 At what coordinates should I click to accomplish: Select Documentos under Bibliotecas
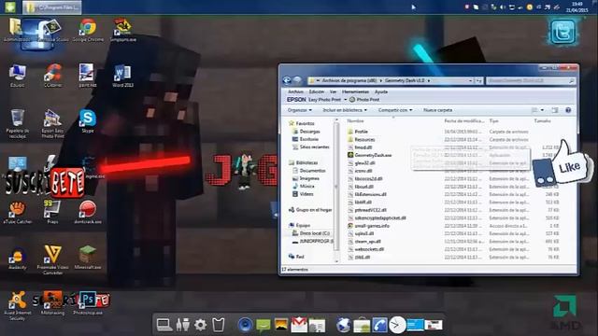[x=309, y=171]
